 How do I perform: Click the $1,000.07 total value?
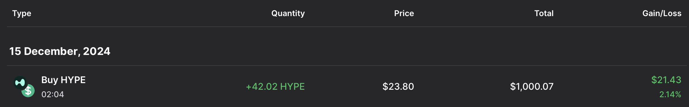[532, 87]
